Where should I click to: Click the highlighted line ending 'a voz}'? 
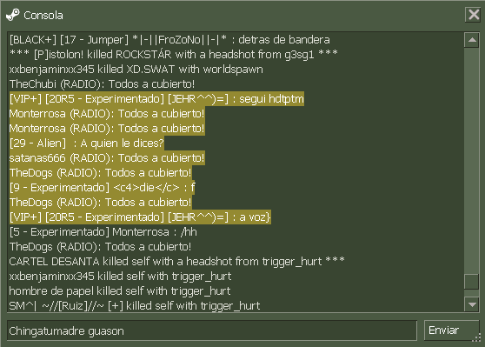140,217
